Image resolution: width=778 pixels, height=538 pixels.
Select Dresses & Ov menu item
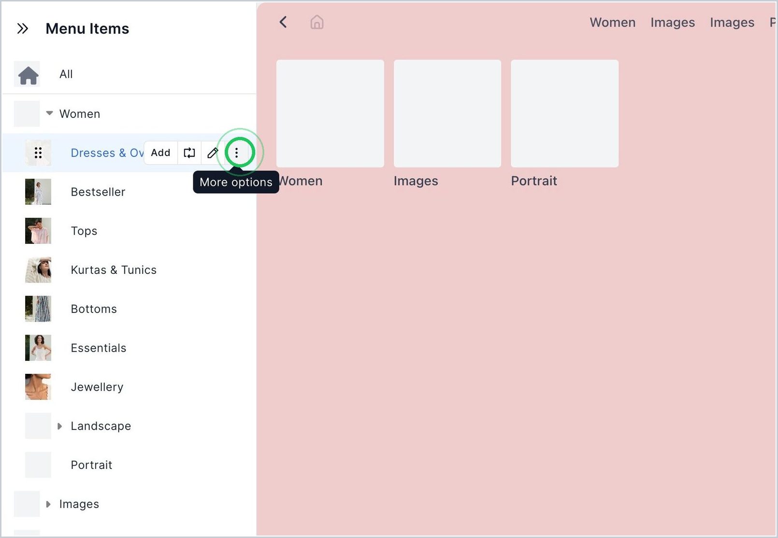pyautogui.click(x=107, y=153)
